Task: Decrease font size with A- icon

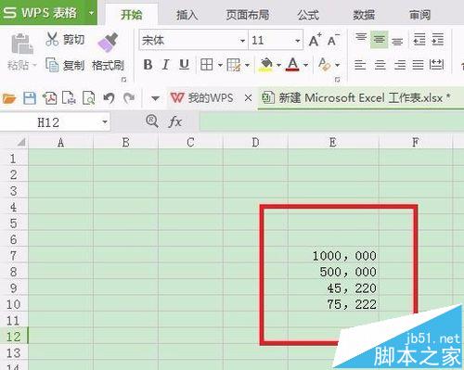Action: 333,40
